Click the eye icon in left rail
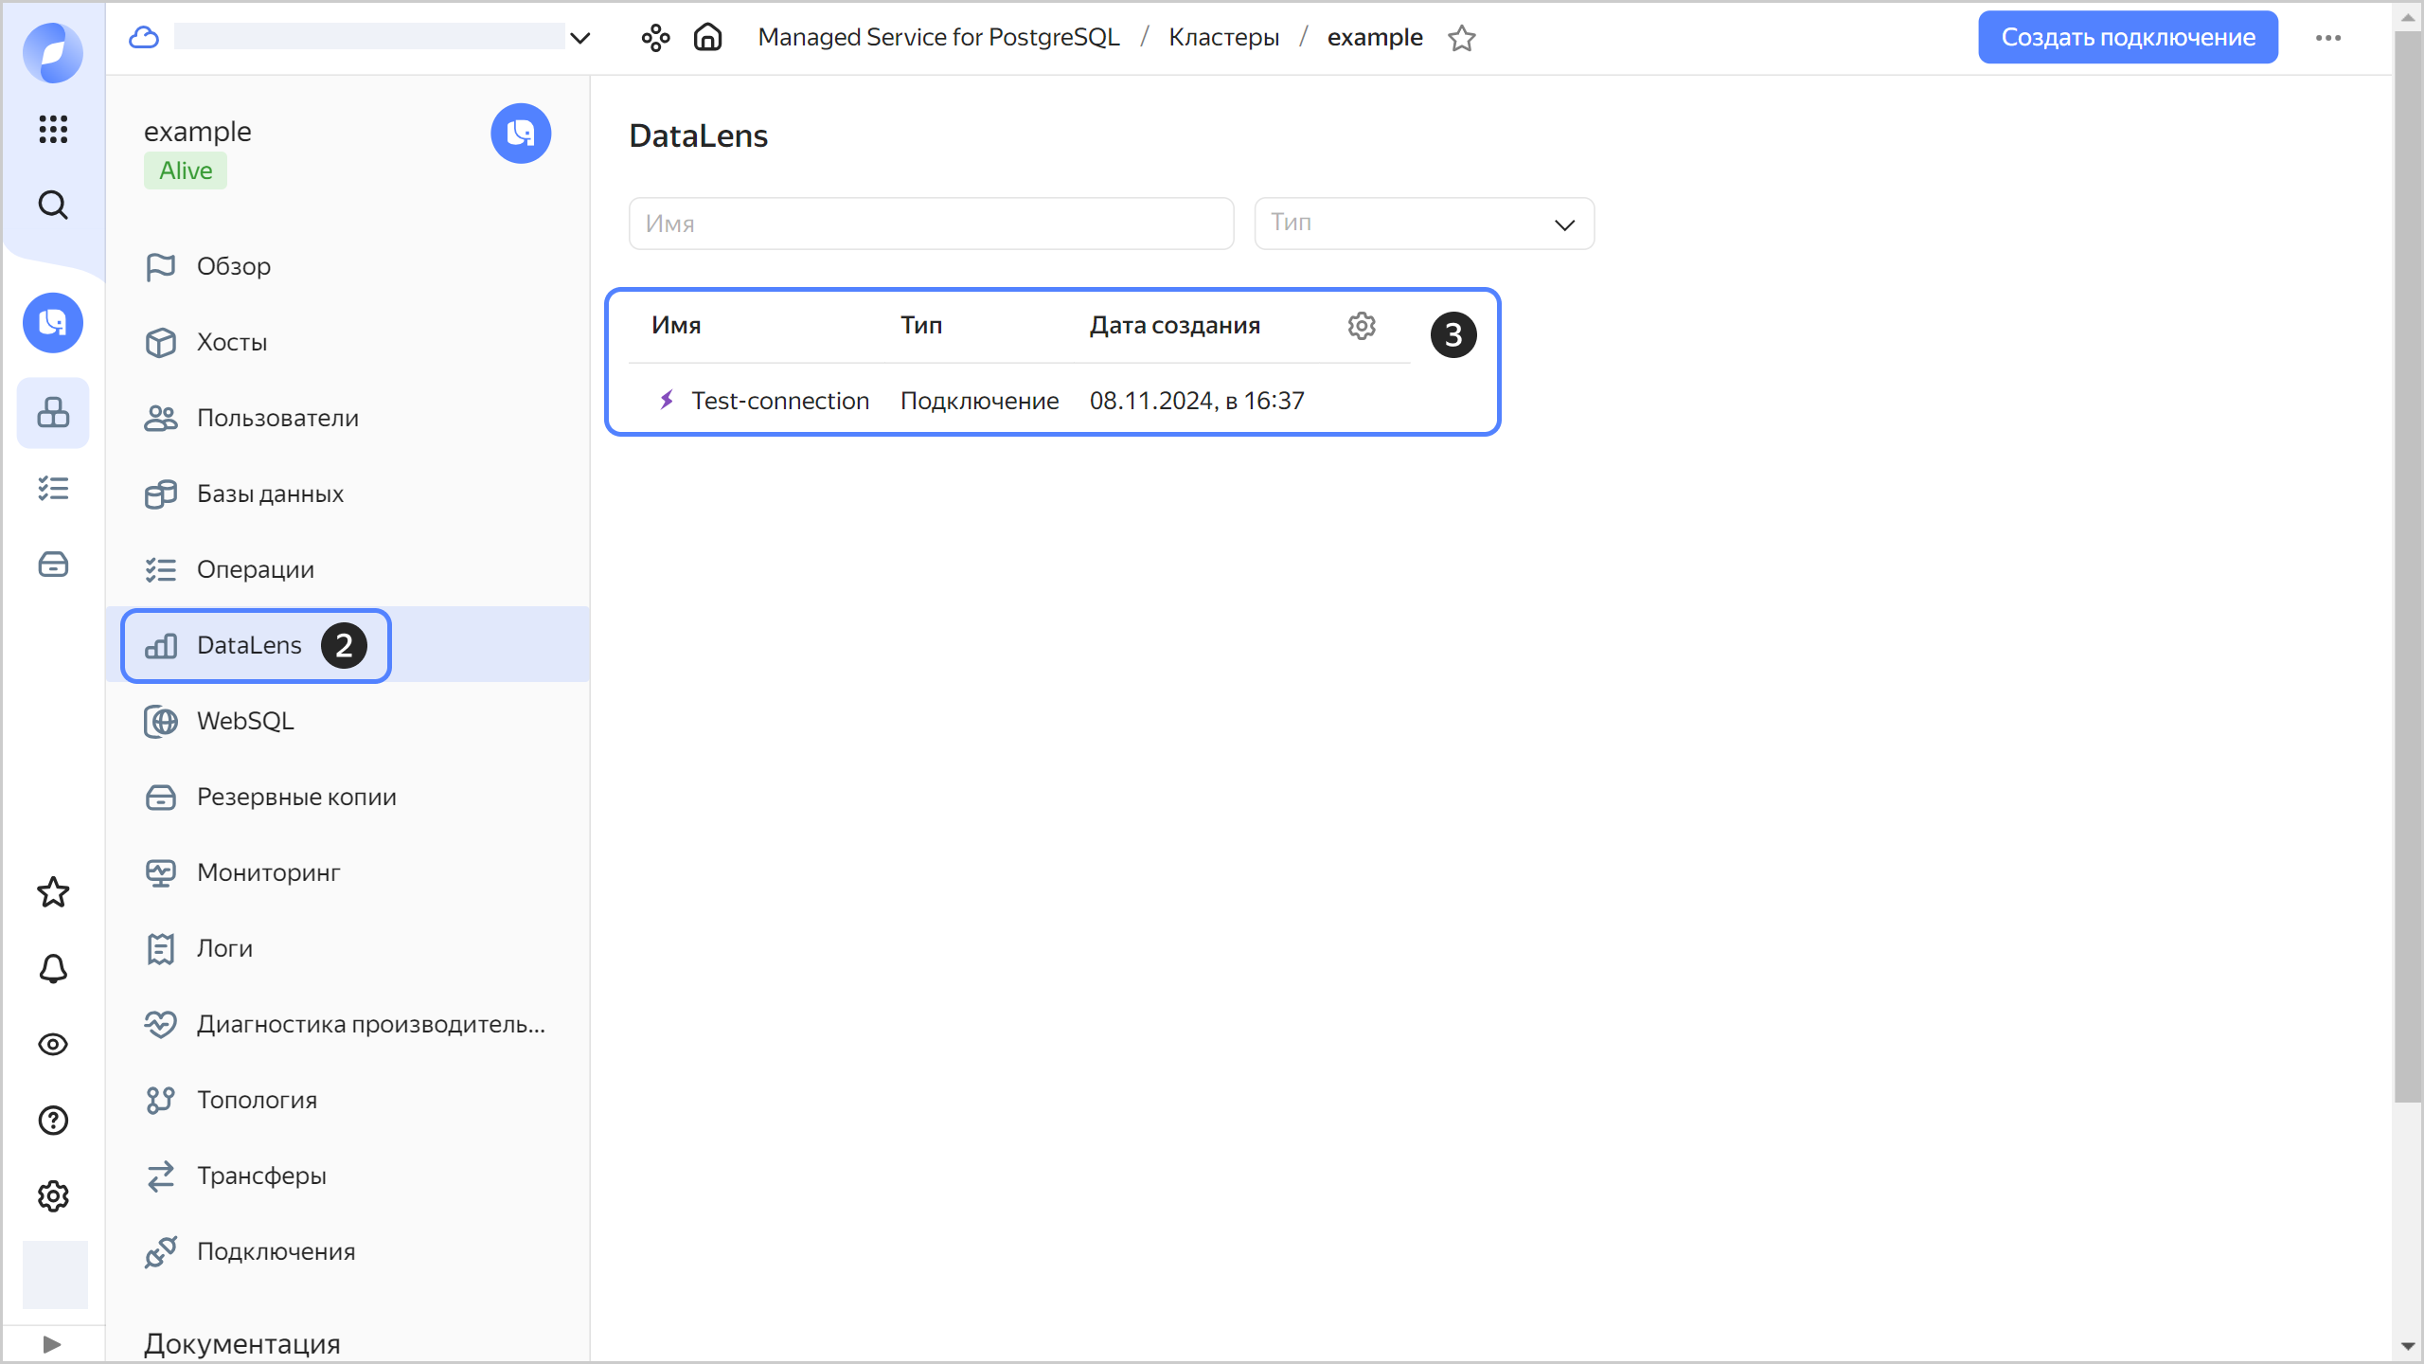 [x=53, y=1044]
